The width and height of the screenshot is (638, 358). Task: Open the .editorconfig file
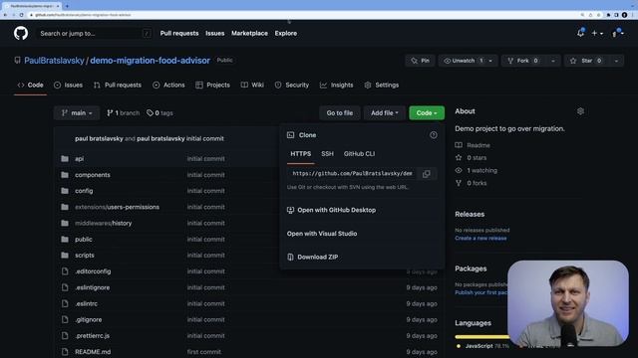coord(93,271)
